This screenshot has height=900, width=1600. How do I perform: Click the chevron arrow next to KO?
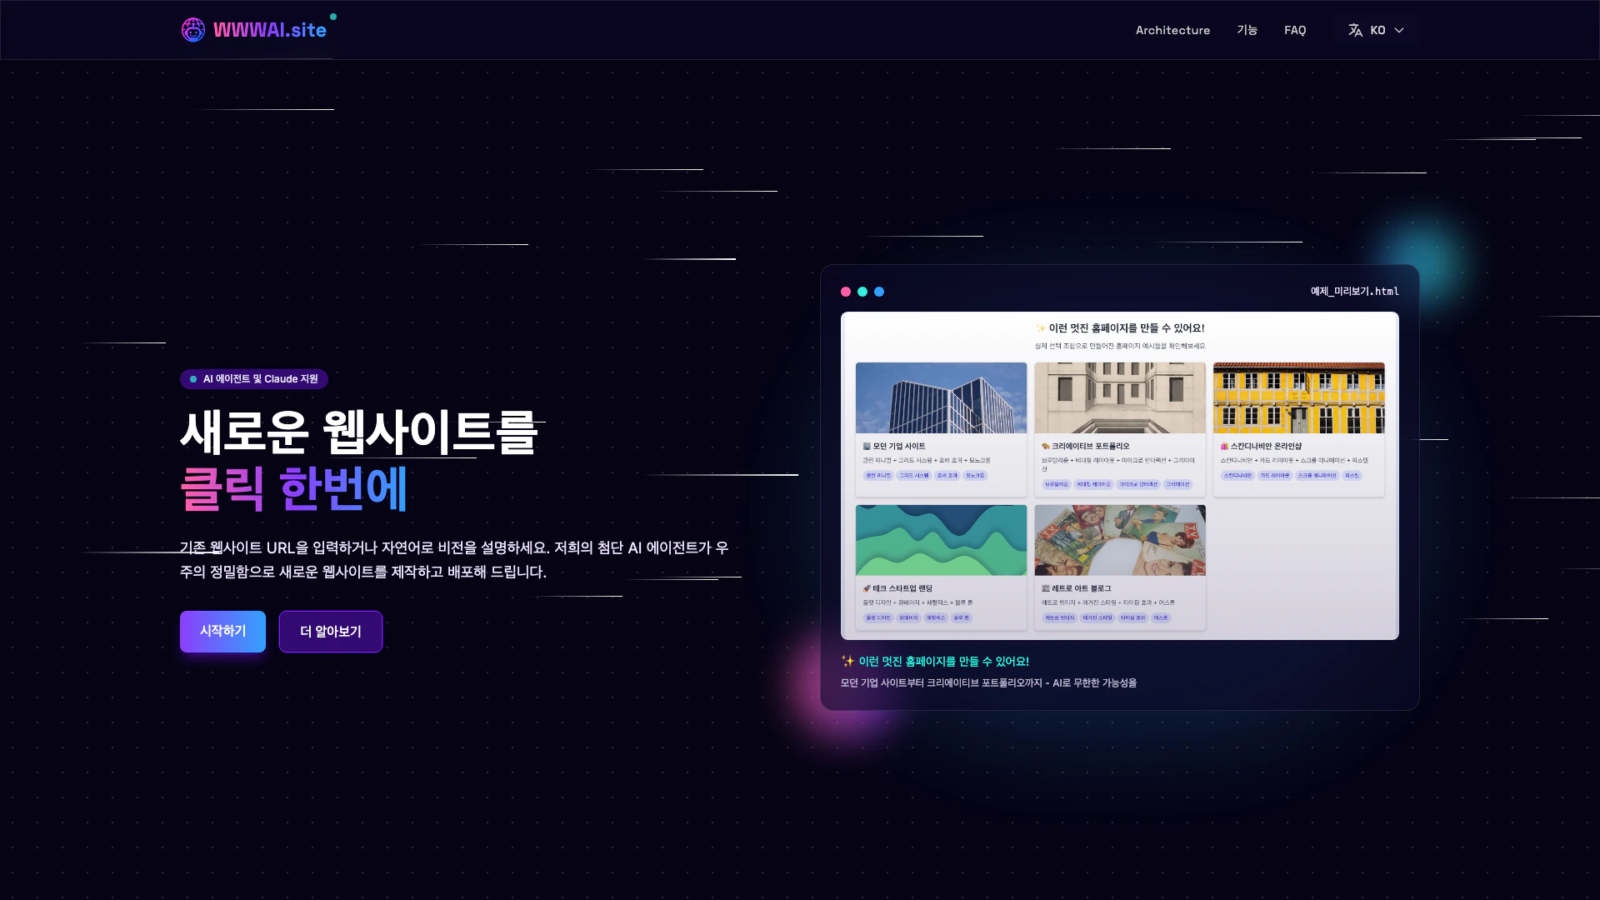(1399, 30)
